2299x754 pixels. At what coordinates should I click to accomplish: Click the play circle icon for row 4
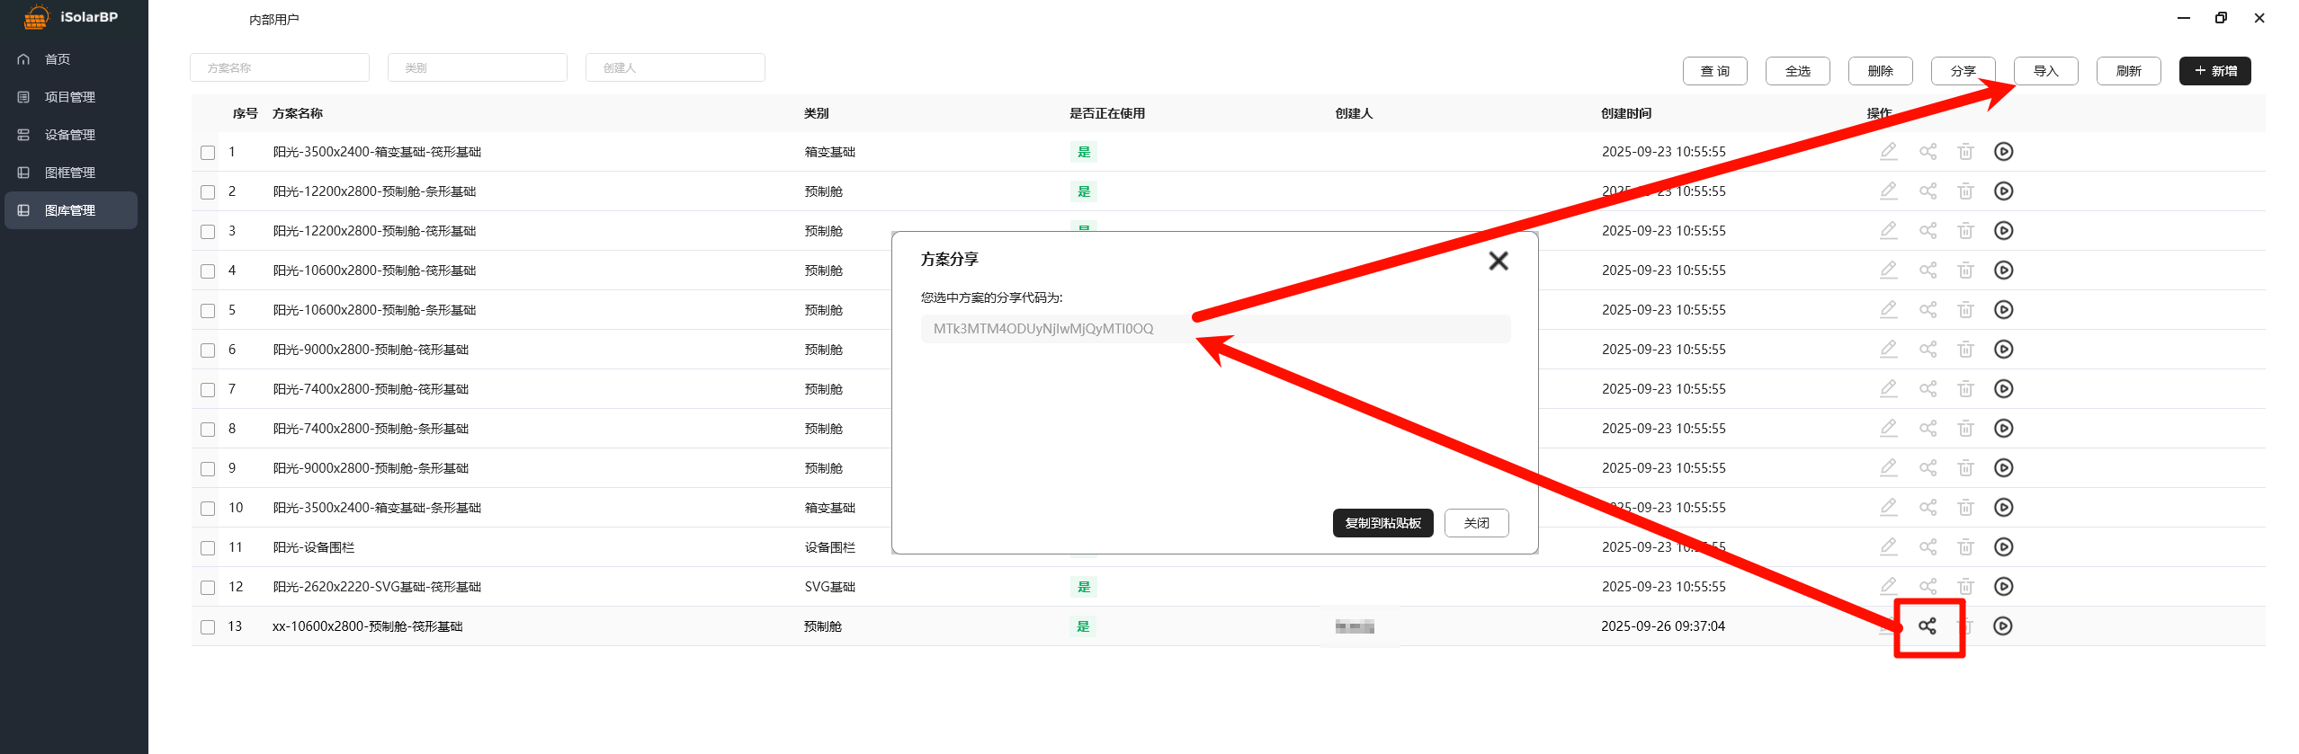[2003, 271]
